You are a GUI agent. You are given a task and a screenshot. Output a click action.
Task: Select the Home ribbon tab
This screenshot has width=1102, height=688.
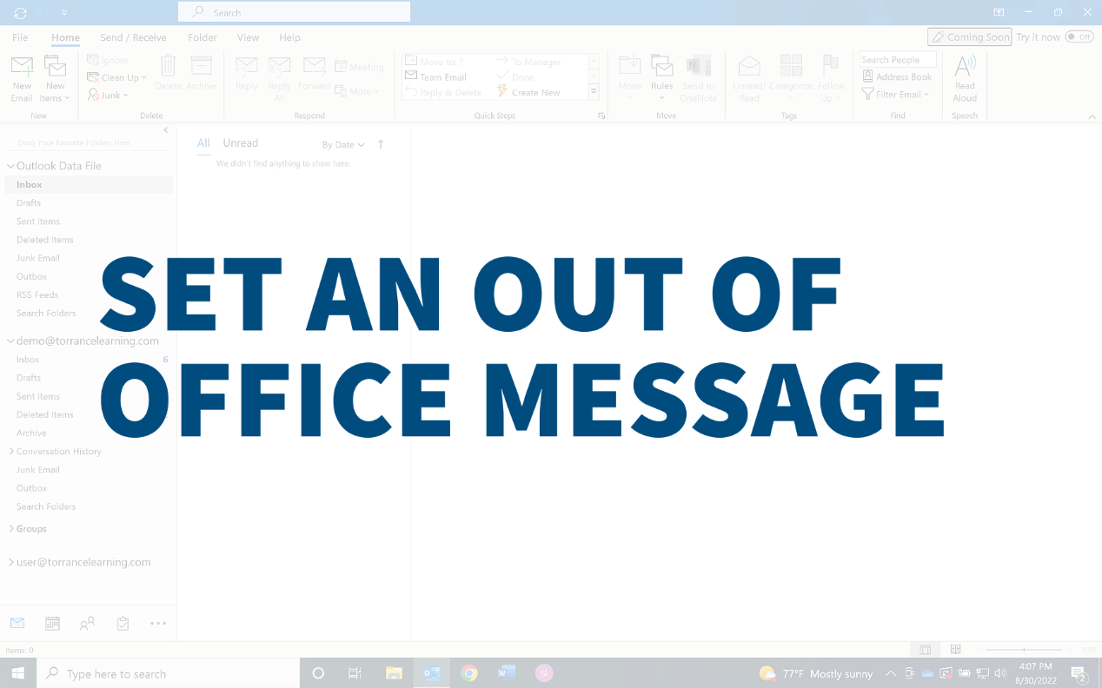tap(65, 37)
